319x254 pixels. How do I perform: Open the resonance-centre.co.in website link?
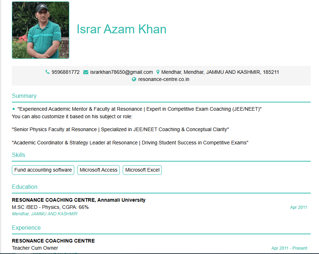click(x=164, y=79)
